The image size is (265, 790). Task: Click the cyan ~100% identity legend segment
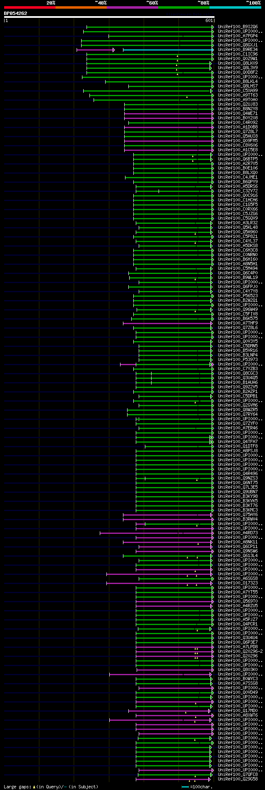[x=235, y=7]
